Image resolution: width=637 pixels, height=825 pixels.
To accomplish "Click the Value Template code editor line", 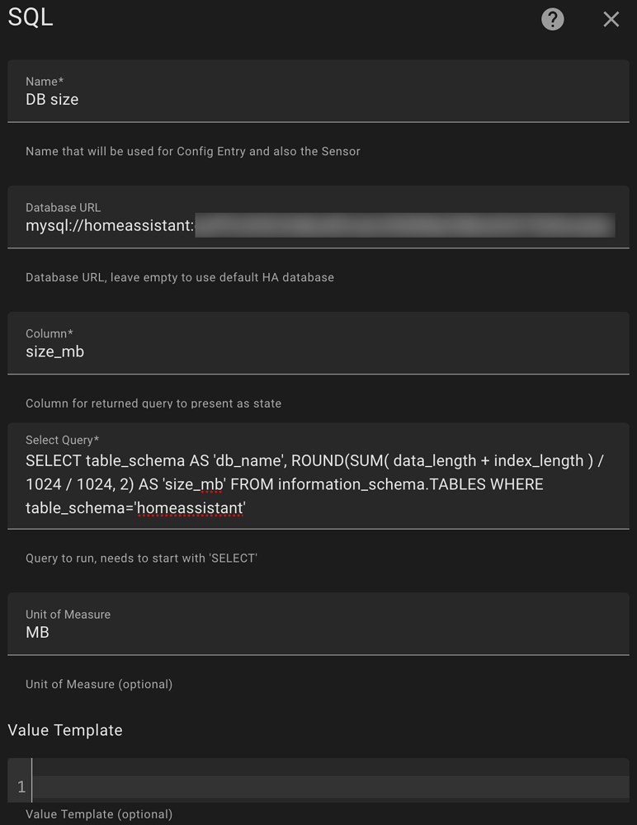I will click(331, 786).
